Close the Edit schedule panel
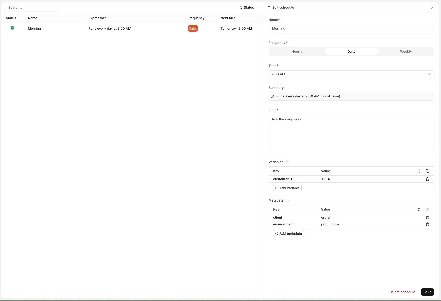Viewport: 441px width, 301px height. [432, 8]
